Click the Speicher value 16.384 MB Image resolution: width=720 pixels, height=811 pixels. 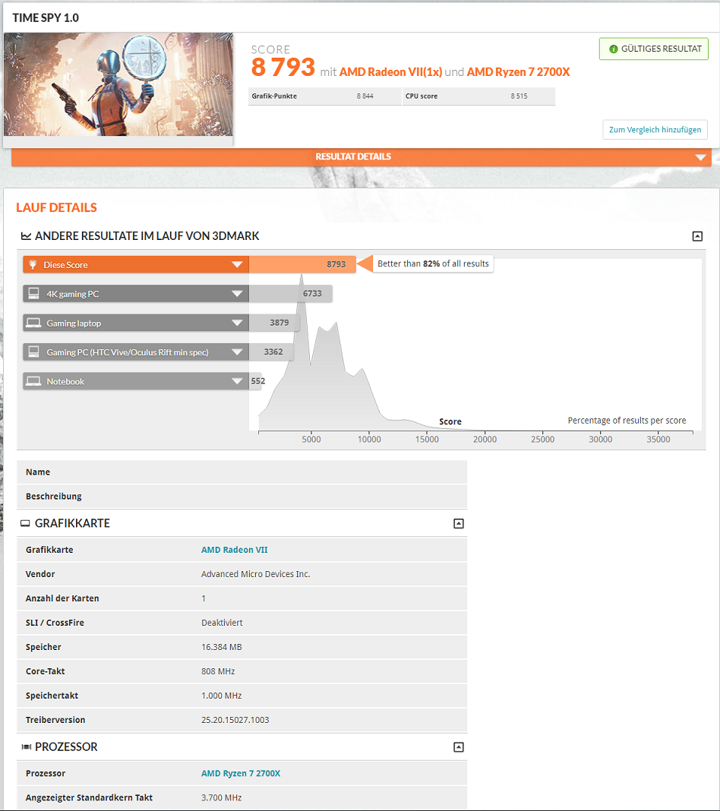click(221, 647)
